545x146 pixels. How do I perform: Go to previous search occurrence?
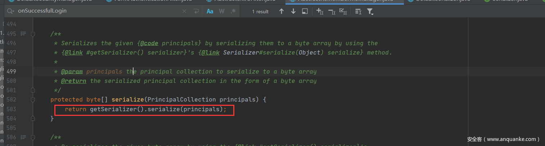click(281, 11)
